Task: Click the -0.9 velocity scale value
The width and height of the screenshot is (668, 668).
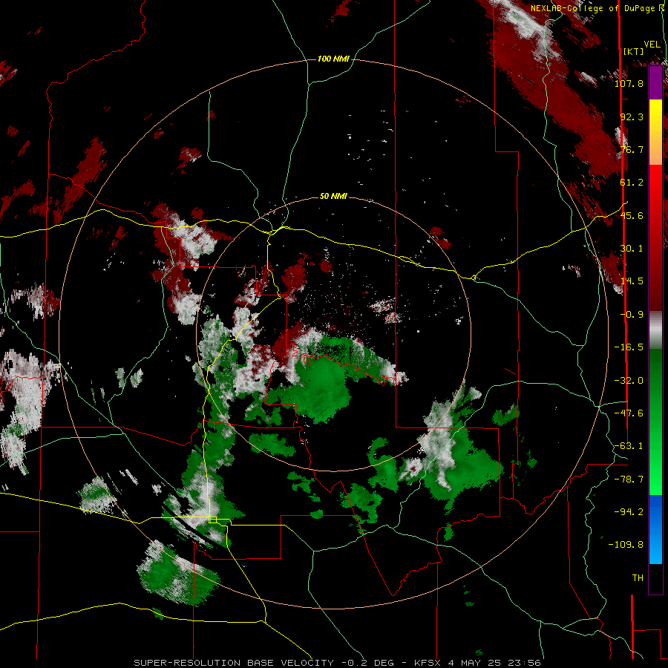Action: [x=632, y=315]
